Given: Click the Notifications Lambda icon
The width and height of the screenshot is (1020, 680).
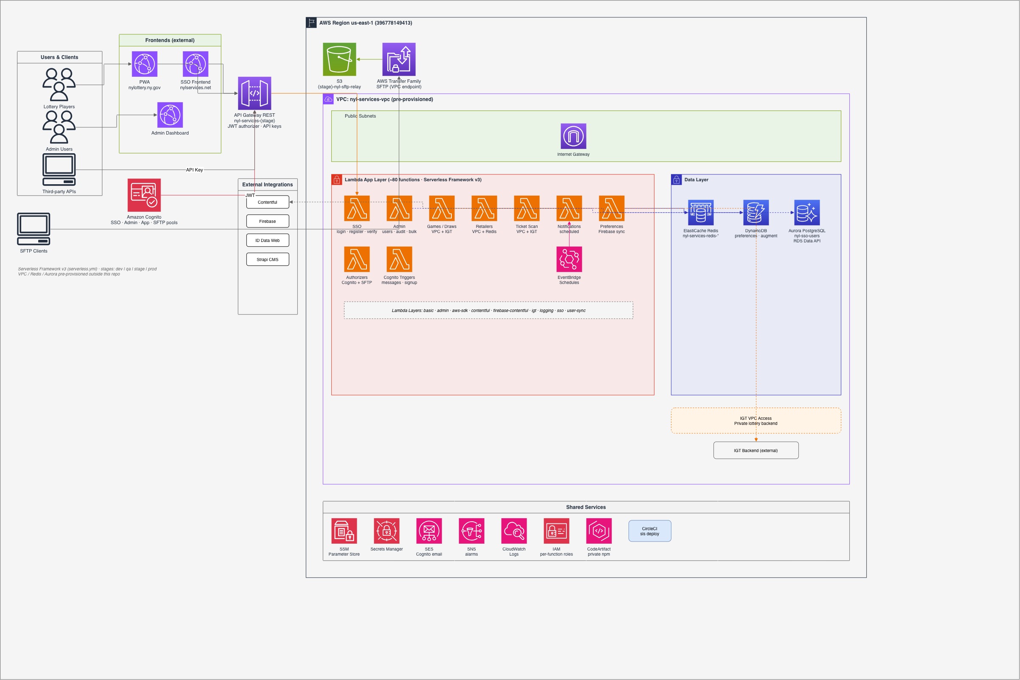Looking at the screenshot, I should [x=569, y=208].
